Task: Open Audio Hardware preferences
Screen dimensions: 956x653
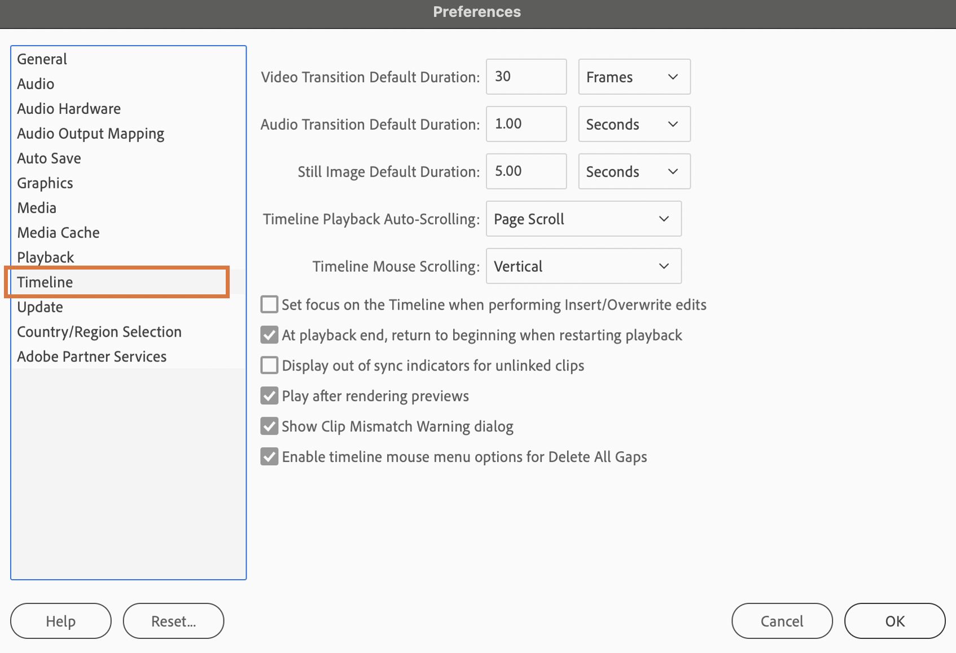Action: (69, 109)
